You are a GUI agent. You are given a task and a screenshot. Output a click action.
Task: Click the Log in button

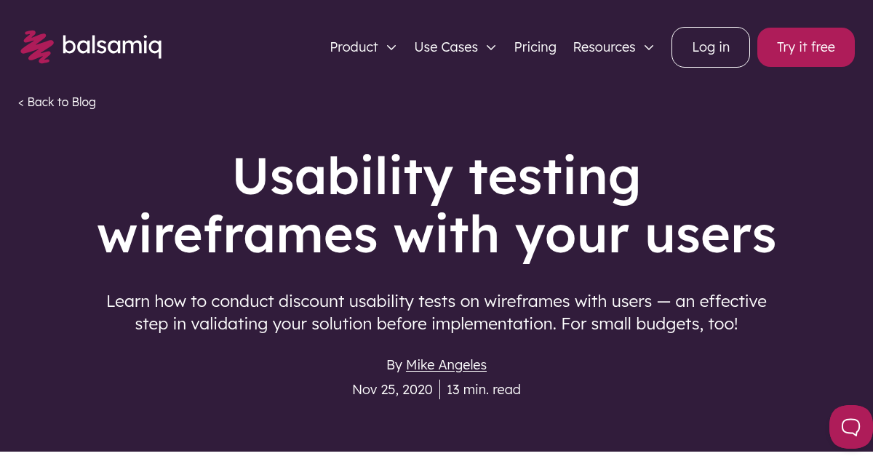(x=710, y=47)
